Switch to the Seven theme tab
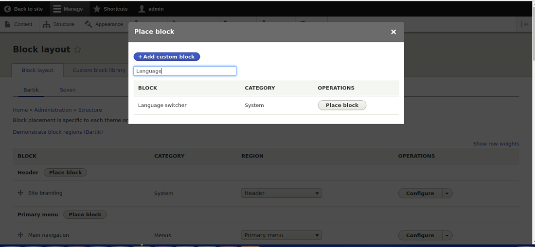This screenshot has width=535, height=247. point(68,90)
